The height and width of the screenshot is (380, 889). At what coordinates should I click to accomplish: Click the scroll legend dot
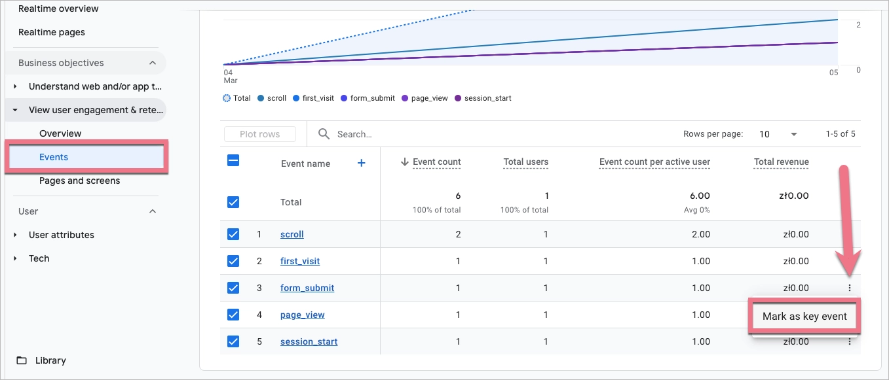[261, 98]
